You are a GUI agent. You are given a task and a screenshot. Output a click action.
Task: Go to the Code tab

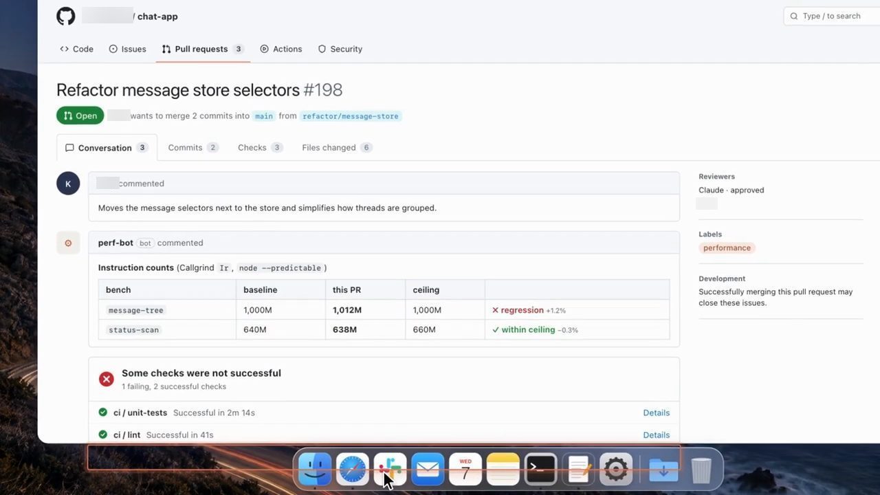click(x=76, y=49)
